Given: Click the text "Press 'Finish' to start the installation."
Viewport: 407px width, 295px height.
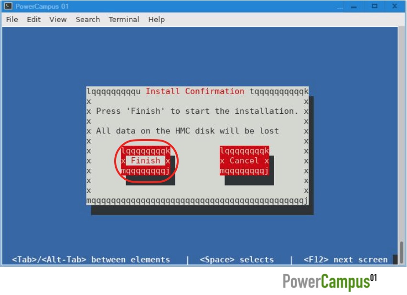Looking at the screenshot, I should 197,111.
